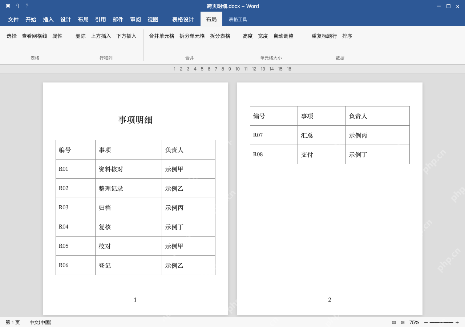Click the 交付 cell in row R08
The image size is (465, 327).
coord(322,154)
